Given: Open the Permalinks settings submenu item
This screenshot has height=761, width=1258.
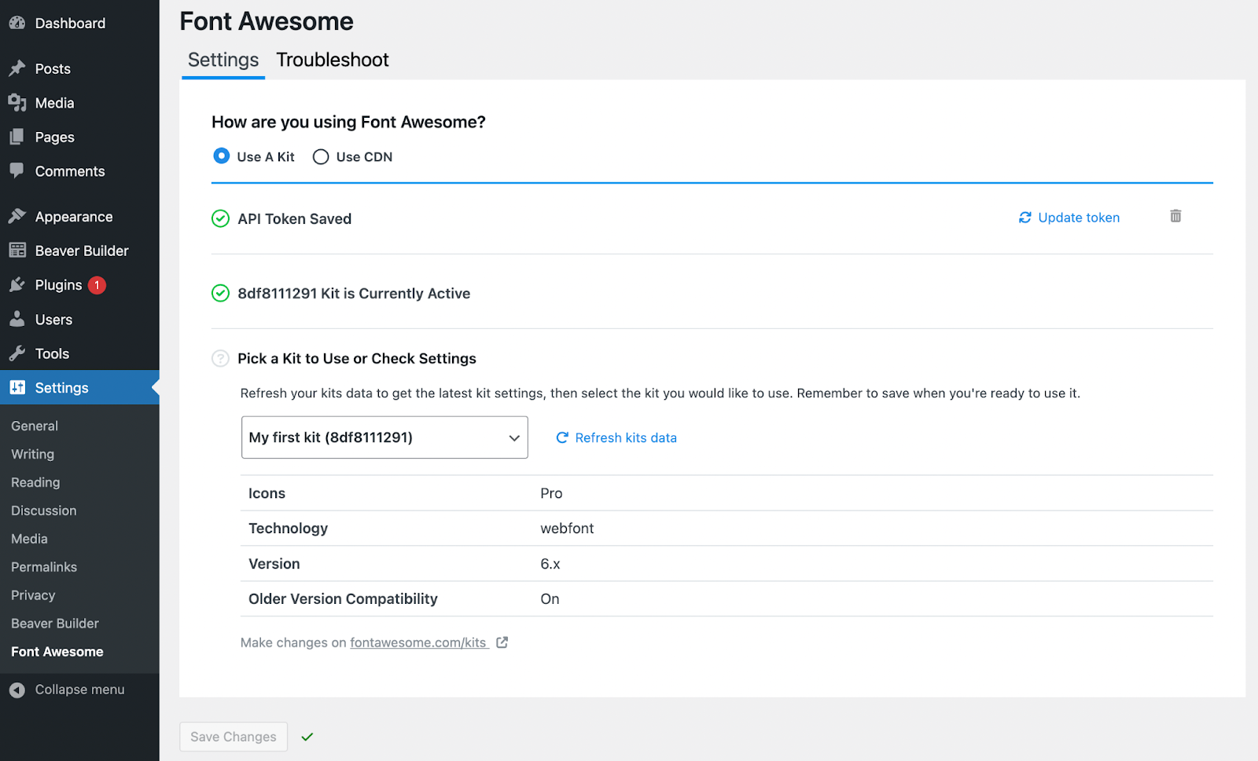Looking at the screenshot, I should (44, 567).
